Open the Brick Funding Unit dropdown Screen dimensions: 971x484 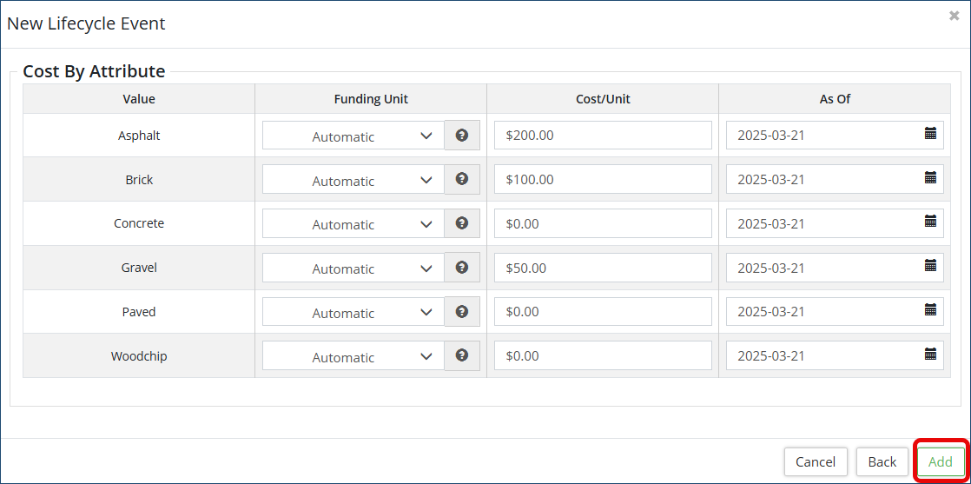click(353, 180)
